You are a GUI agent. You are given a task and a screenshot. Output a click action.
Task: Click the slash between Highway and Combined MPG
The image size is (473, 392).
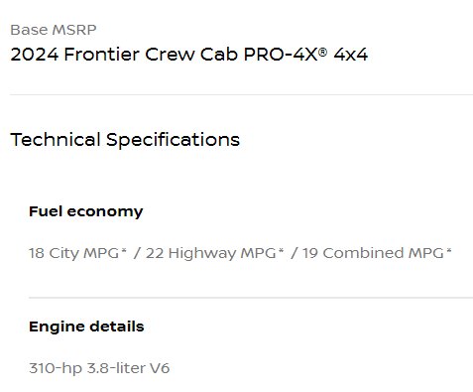click(x=295, y=253)
